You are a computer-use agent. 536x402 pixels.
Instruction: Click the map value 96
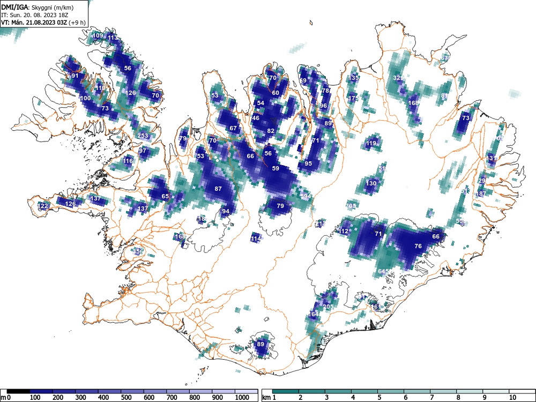(323, 106)
